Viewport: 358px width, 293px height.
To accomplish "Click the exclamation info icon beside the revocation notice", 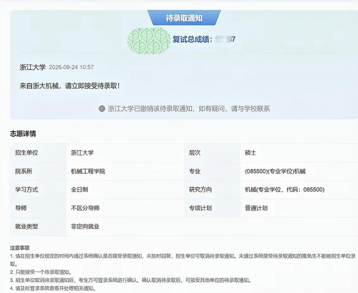I will pos(102,109).
